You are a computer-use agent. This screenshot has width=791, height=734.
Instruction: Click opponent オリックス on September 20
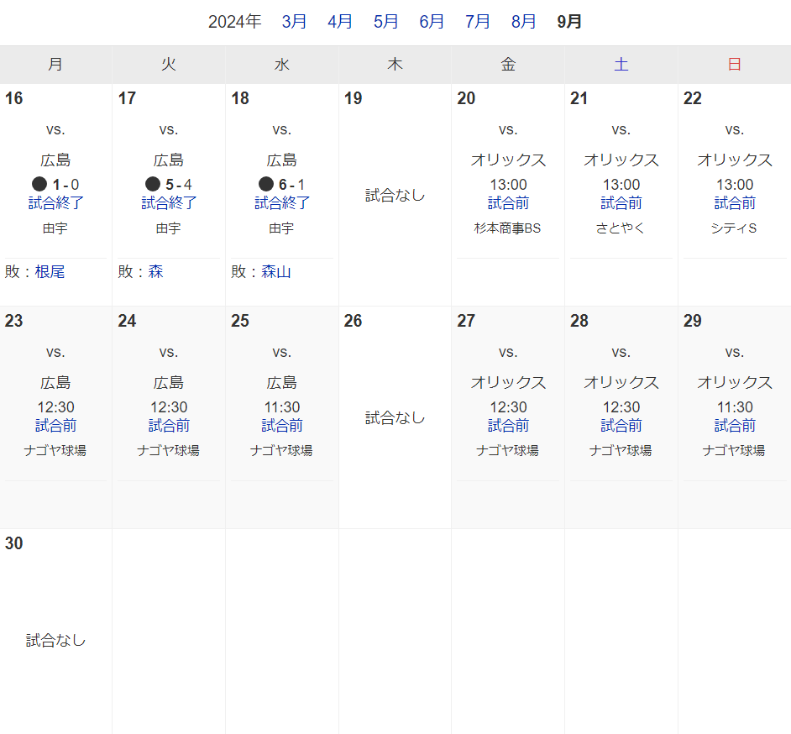coord(509,160)
